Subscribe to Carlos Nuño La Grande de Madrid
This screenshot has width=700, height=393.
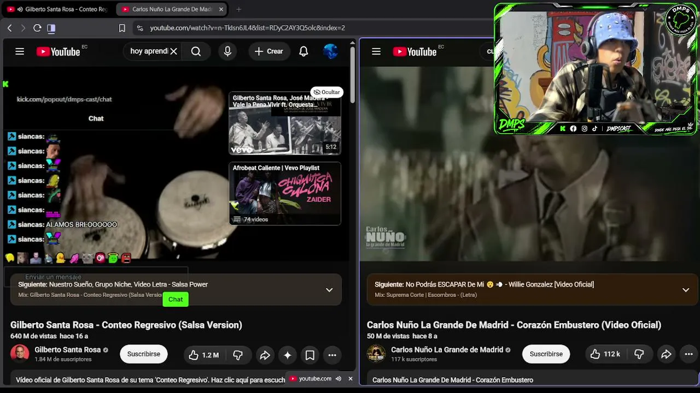click(546, 354)
